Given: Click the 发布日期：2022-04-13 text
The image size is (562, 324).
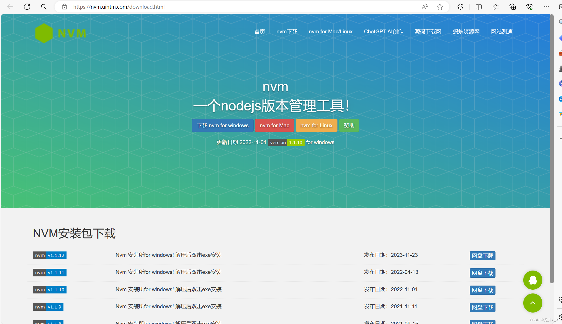Looking at the screenshot, I should [391, 272].
